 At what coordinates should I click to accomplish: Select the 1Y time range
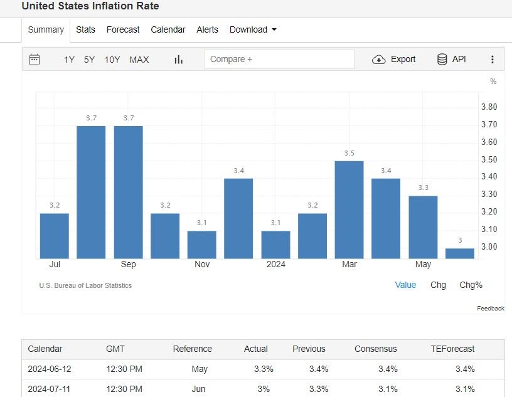69,60
